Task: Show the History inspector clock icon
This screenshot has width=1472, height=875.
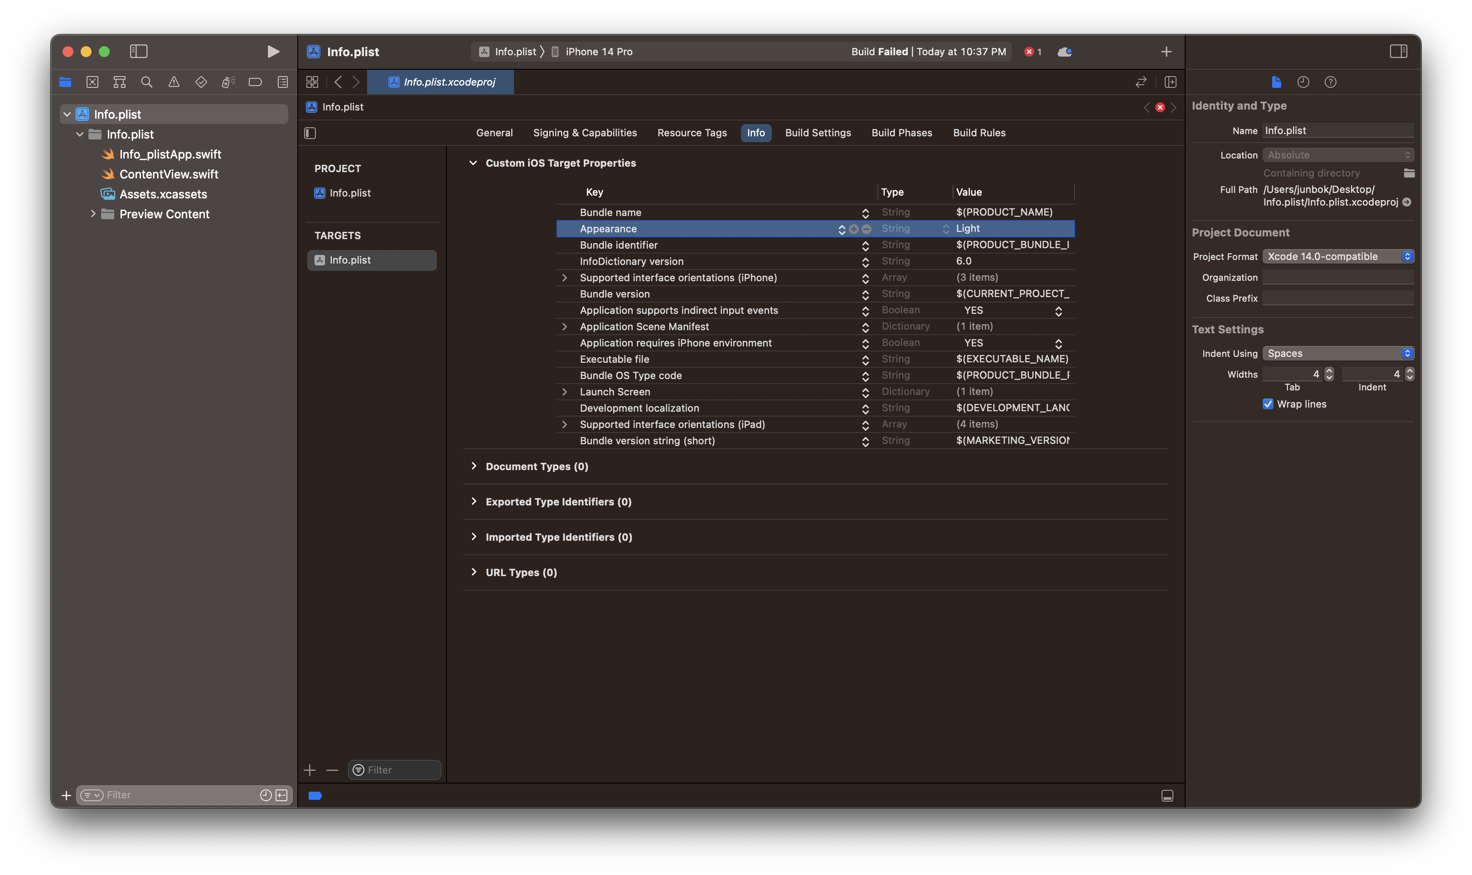Action: click(x=1303, y=82)
